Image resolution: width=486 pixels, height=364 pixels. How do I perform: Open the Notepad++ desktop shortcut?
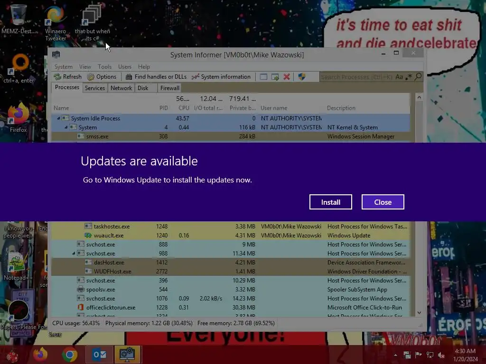click(x=18, y=265)
